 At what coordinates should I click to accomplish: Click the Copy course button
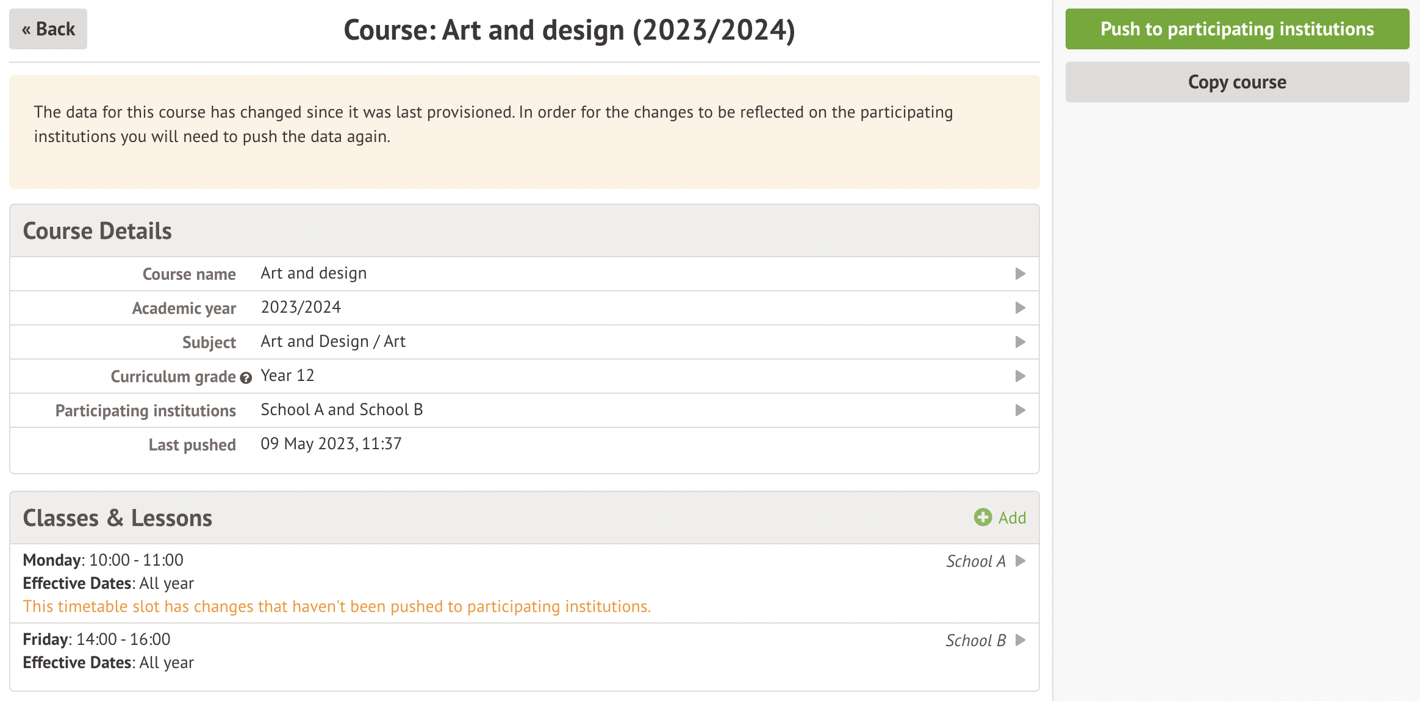coord(1236,82)
